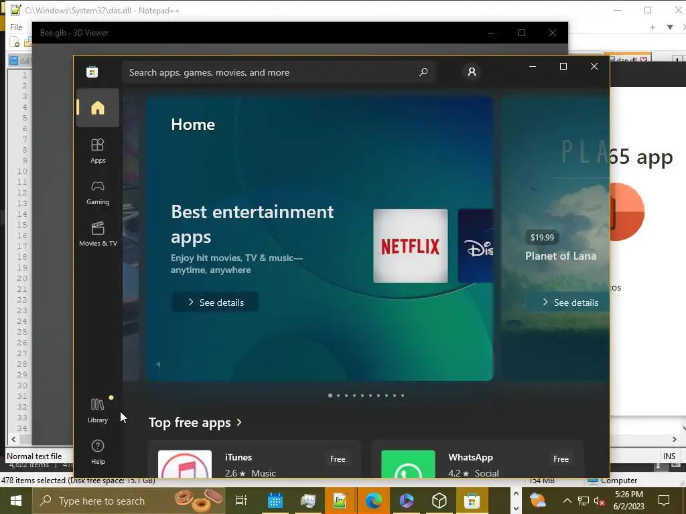
Task: Open the Calendar app on taskbar
Action: tap(275, 501)
